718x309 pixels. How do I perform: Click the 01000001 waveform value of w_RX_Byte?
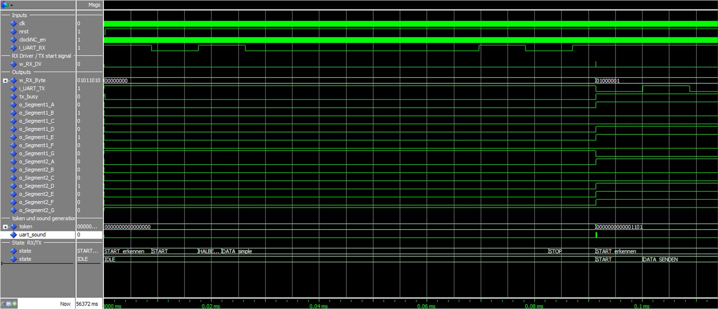[608, 81]
